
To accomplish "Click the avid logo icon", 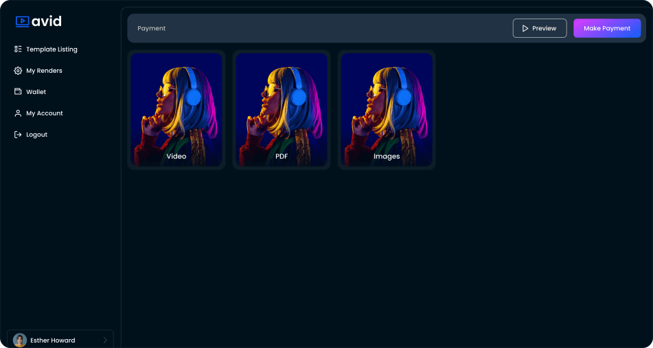I will (x=23, y=21).
